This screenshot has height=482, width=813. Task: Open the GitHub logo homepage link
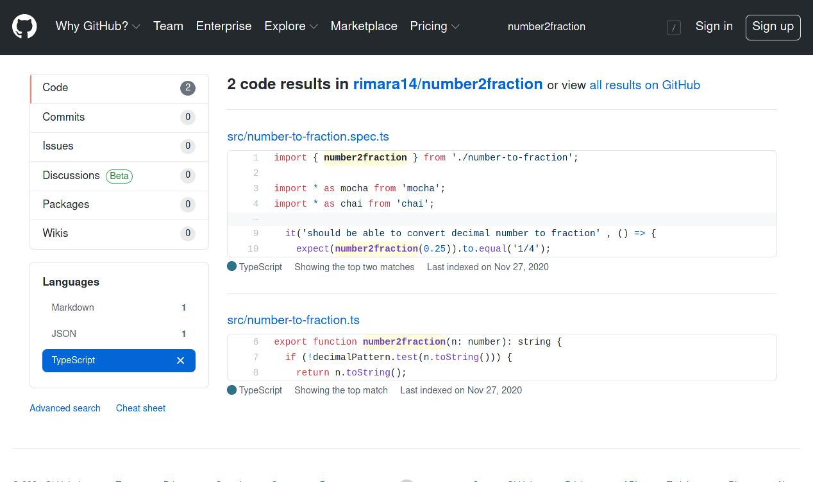[24, 27]
